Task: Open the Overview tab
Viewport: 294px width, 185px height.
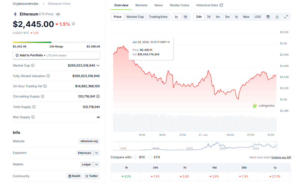Action: 121,5
